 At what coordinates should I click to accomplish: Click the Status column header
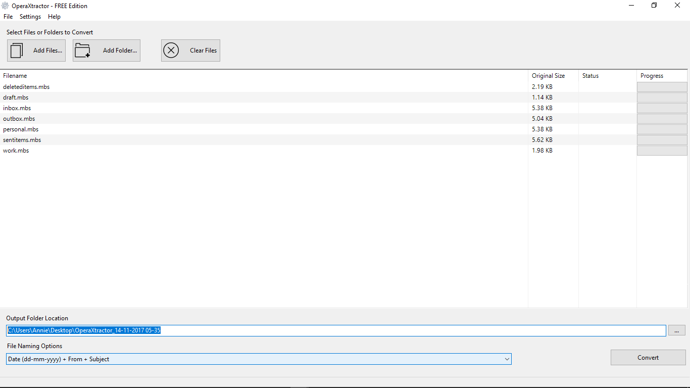[607, 76]
